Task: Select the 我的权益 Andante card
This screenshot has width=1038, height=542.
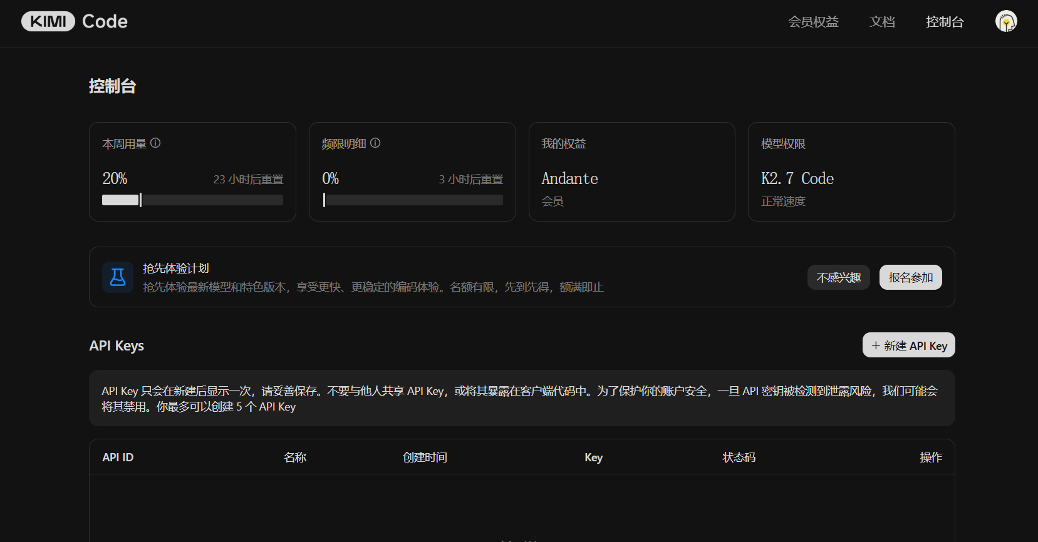Action: (x=632, y=172)
